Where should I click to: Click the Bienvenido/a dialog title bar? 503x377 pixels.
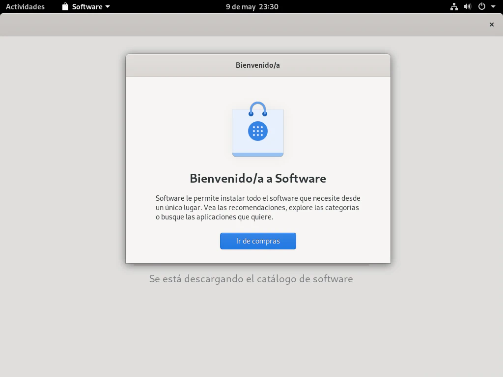click(258, 65)
